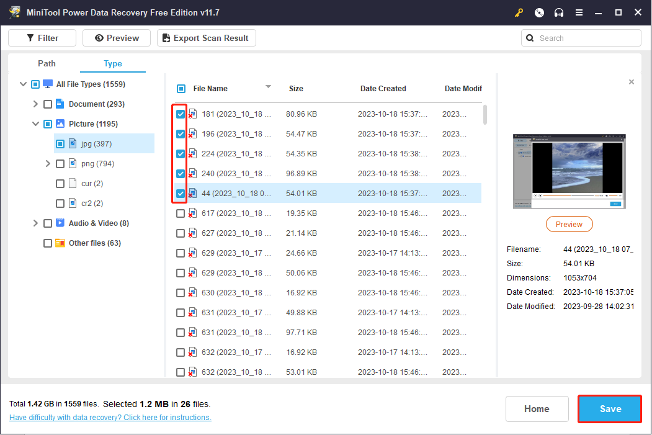Click the Export Scan Result icon
This screenshot has width=652, height=435.
click(166, 38)
